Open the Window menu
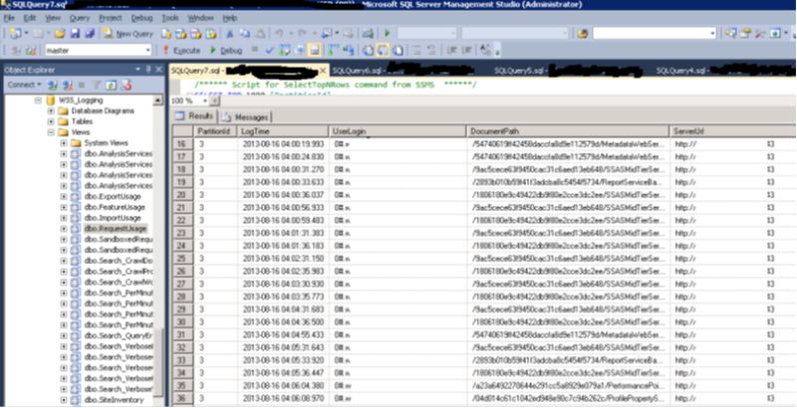This screenshot has width=797, height=408. click(x=201, y=18)
